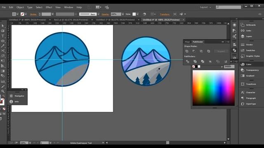The height and width of the screenshot is (148, 264).
Task: Click the horizontal scrollbar thumb
Action: pyautogui.click(x=168, y=143)
